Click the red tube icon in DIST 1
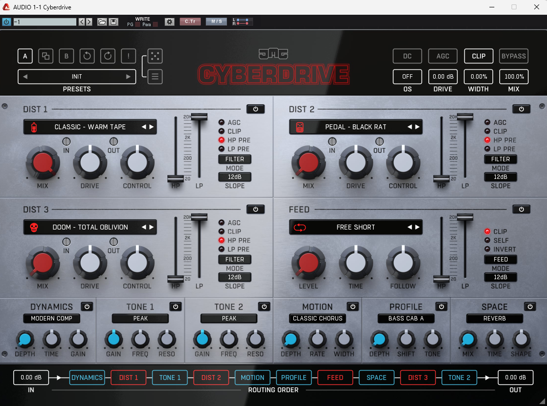 [34, 127]
